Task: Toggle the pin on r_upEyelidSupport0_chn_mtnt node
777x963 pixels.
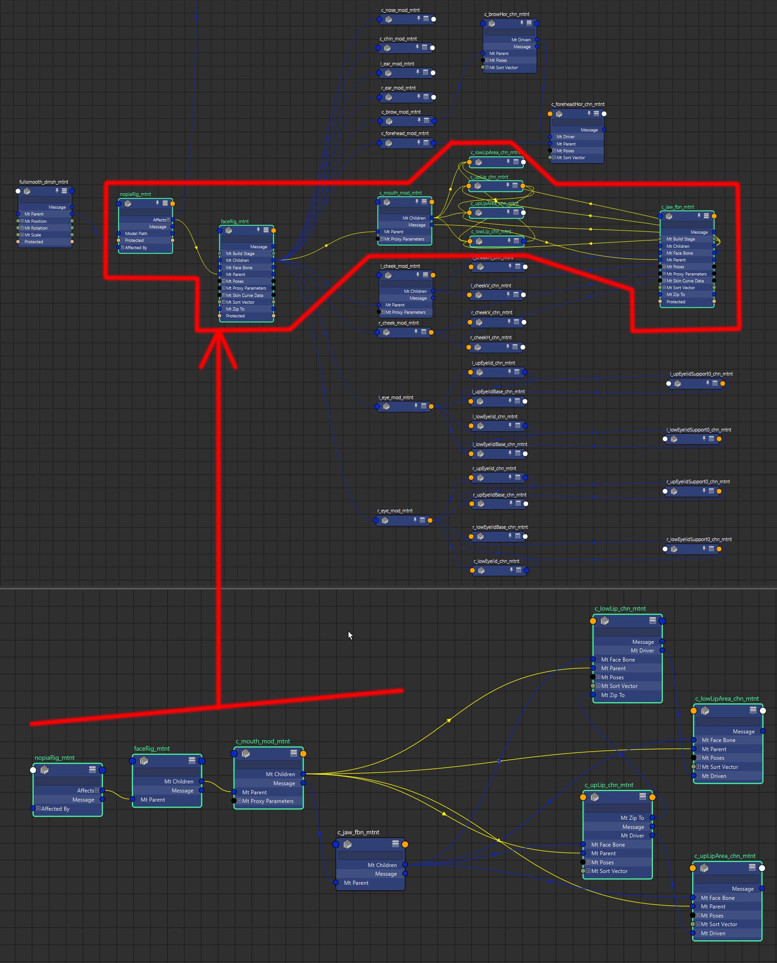Action: pos(704,491)
